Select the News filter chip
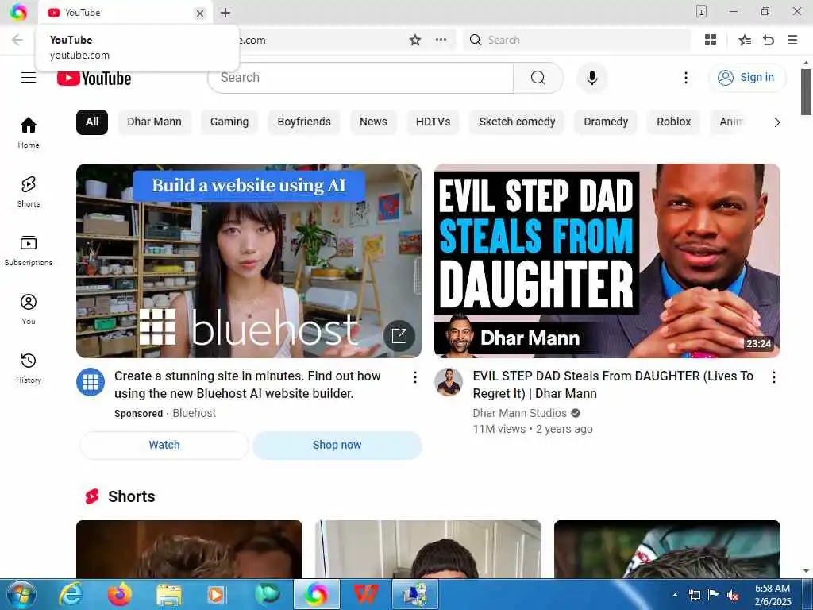Image resolution: width=813 pixels, height=610 pixels. click(373, 122)
